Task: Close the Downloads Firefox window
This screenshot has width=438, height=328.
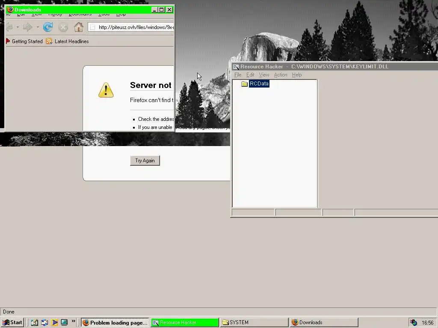Action: click(169, 10)
